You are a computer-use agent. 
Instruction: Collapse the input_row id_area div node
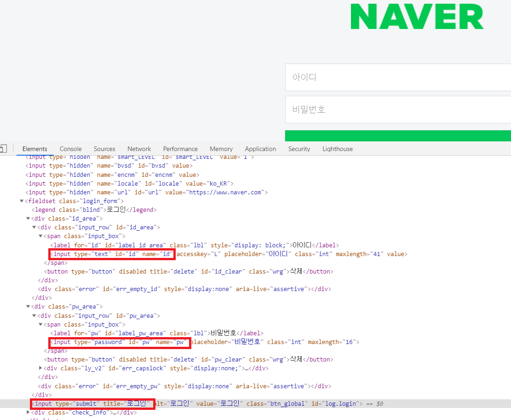[34, 227]
